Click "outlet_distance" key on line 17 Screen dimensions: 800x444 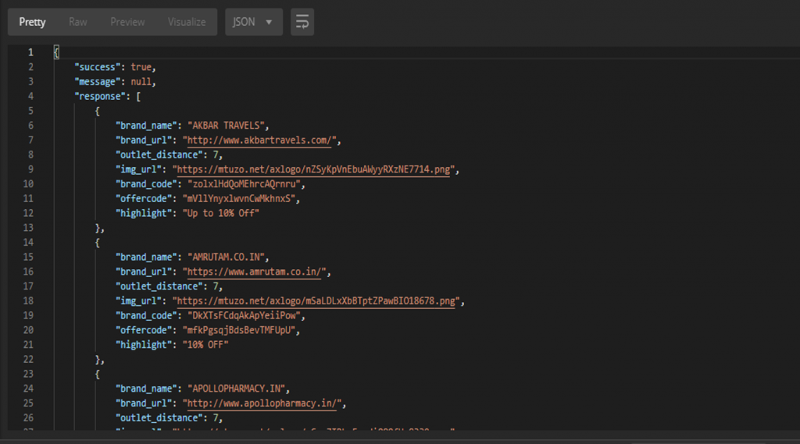pyautogui.click(x=159, y=286)
